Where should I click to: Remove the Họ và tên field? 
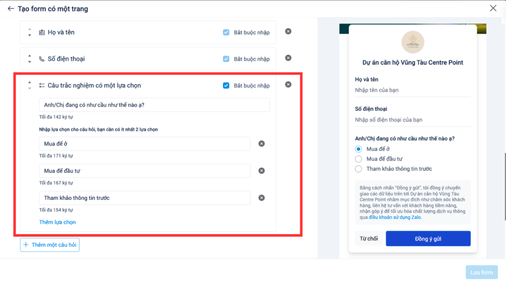(288, 32)
